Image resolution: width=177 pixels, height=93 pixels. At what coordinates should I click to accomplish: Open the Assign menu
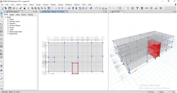[x=38, y=5]
